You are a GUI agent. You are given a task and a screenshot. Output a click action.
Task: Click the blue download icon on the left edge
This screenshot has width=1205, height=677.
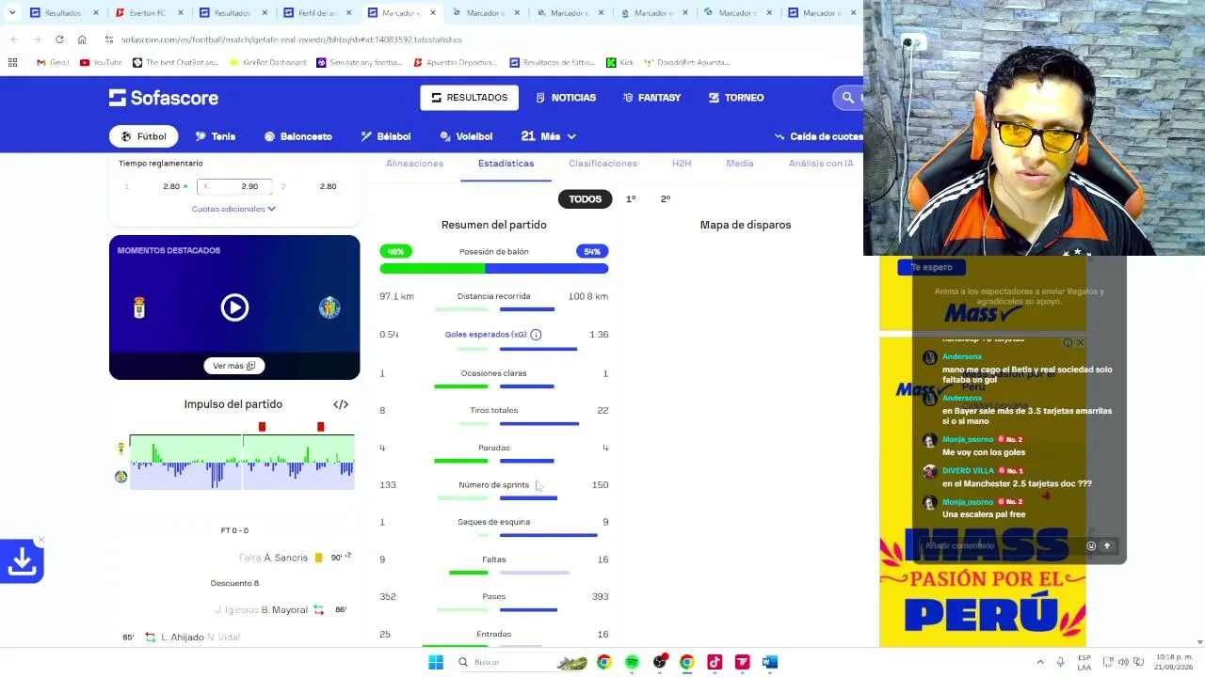point(22,561)
